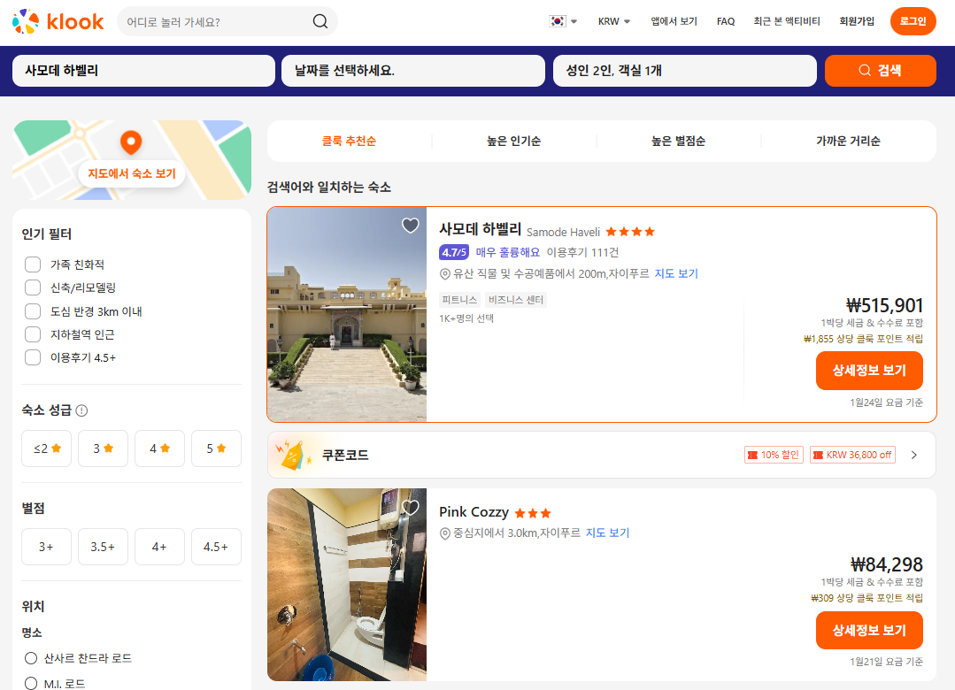Select the 5 star class filter

pyautogui.click(x=216, y=448)
